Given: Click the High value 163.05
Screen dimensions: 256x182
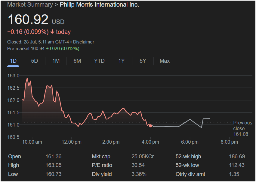Looking at the screenshot, I should coord(53,165).
